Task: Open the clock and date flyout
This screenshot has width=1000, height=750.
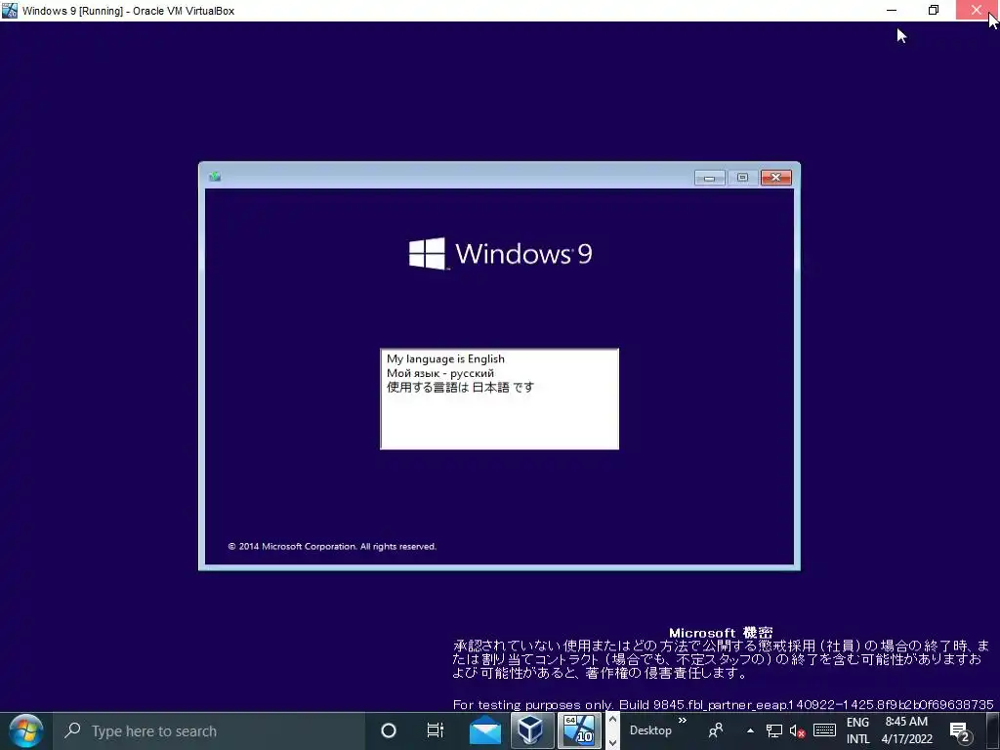Action: point(907,730)
